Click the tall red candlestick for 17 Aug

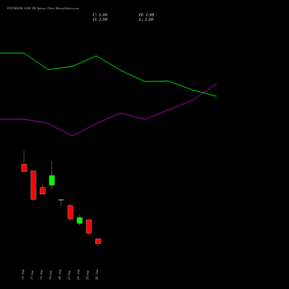(x=34, y=185)
